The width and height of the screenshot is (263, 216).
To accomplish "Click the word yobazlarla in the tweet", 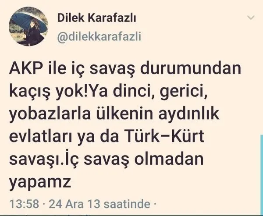I will coord(50,114).
